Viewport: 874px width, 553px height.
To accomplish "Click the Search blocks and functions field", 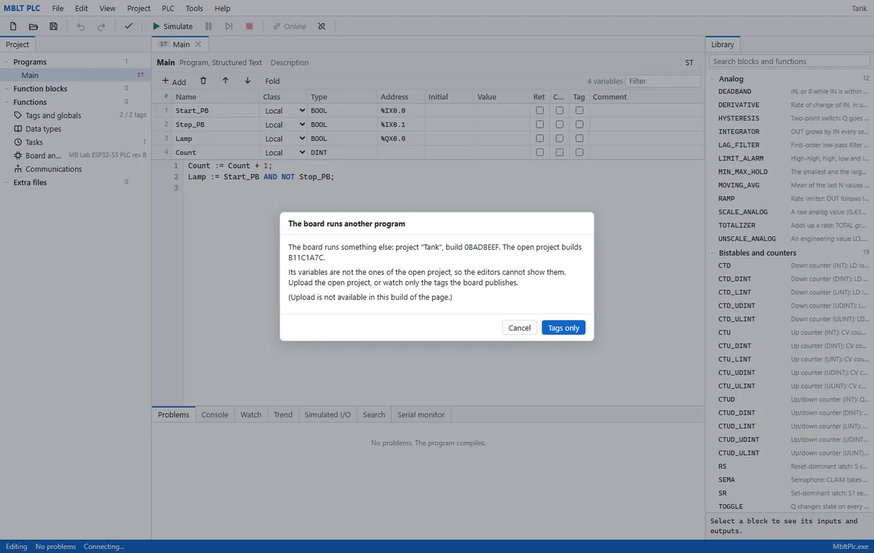I will coord(789,61).
